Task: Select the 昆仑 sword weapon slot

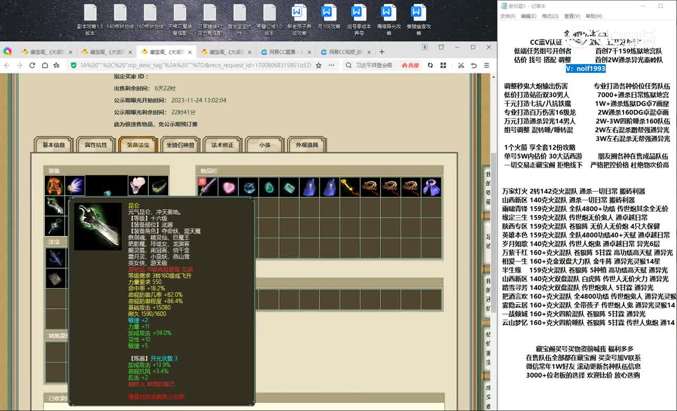Action: [55, 206]
